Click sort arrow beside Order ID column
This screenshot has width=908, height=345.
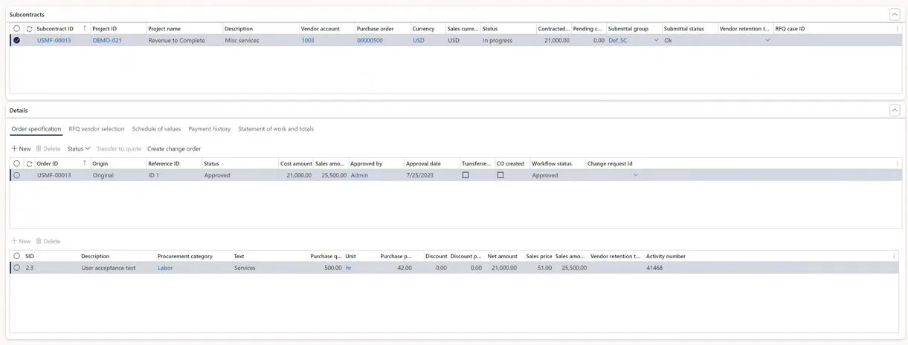coord(84,164)
